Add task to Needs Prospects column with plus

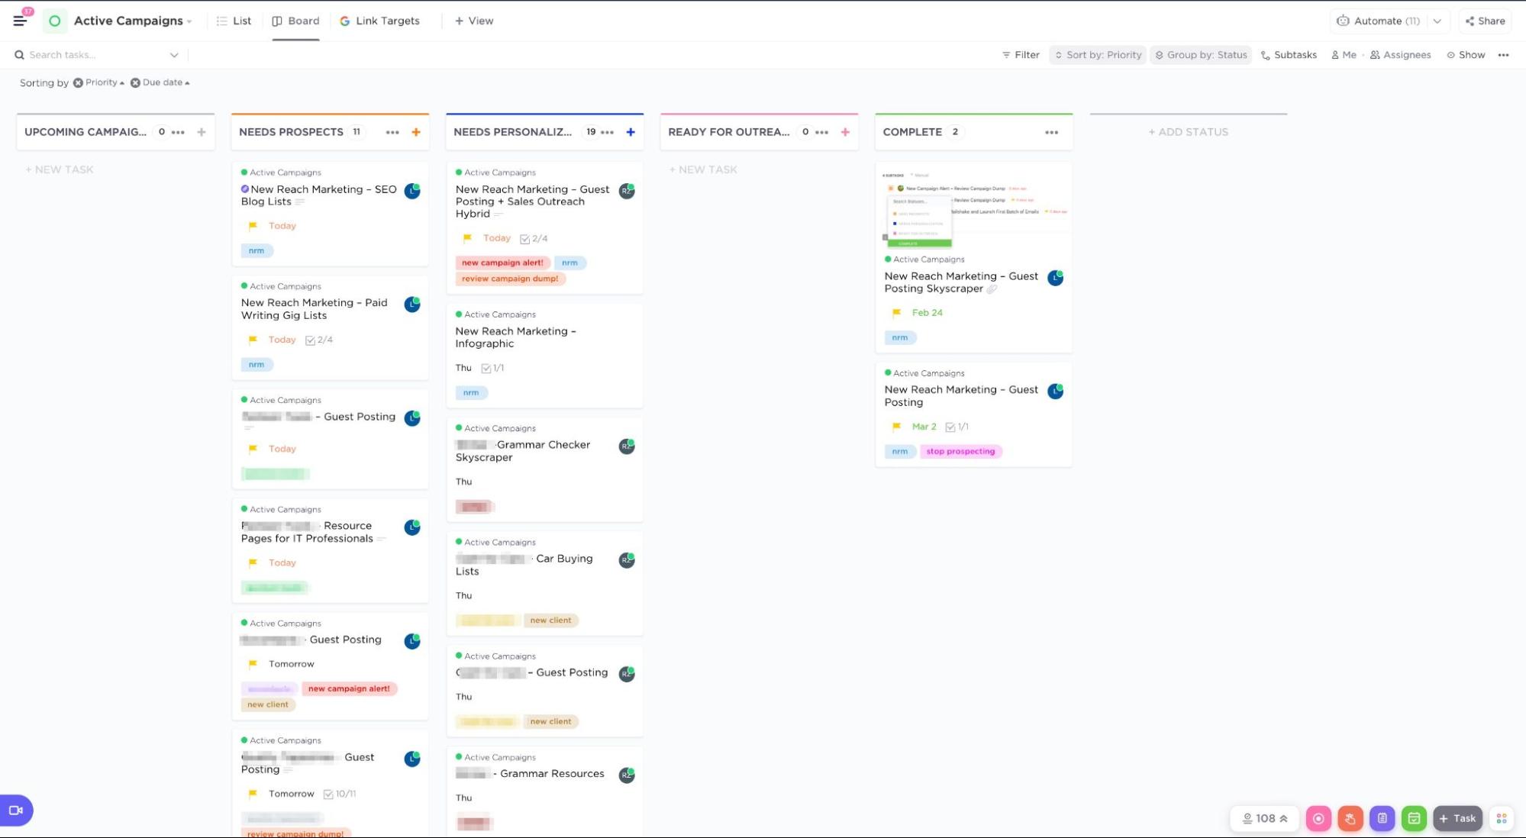pyautogui.click(x=416, y=132)
